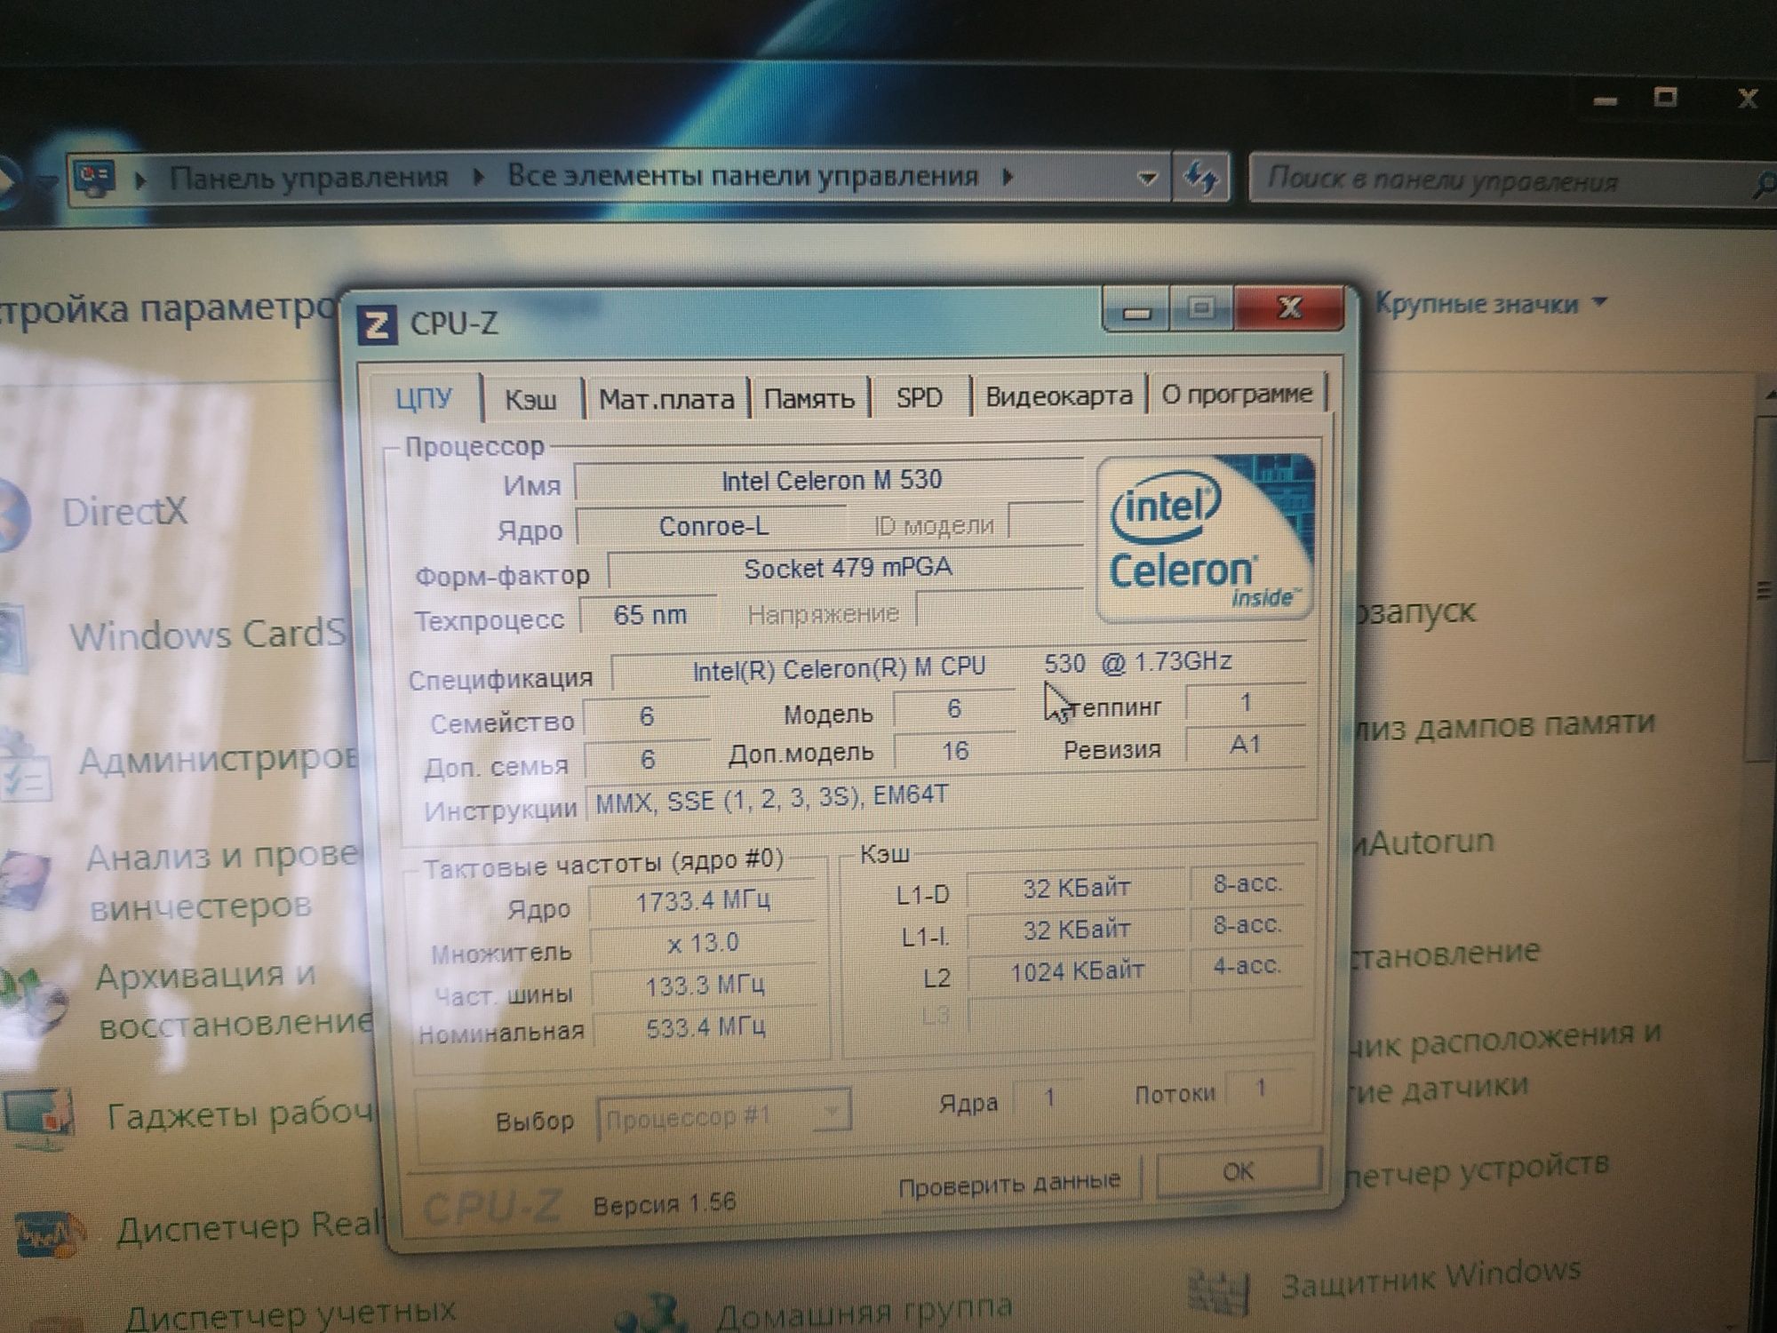Click the Панель управления breadcrumb in address bar

[x=308, y=178]
